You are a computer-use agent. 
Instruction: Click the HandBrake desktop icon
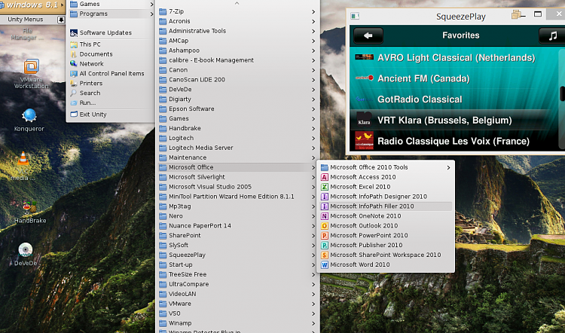pyautogui.click(x=30, y=212)
